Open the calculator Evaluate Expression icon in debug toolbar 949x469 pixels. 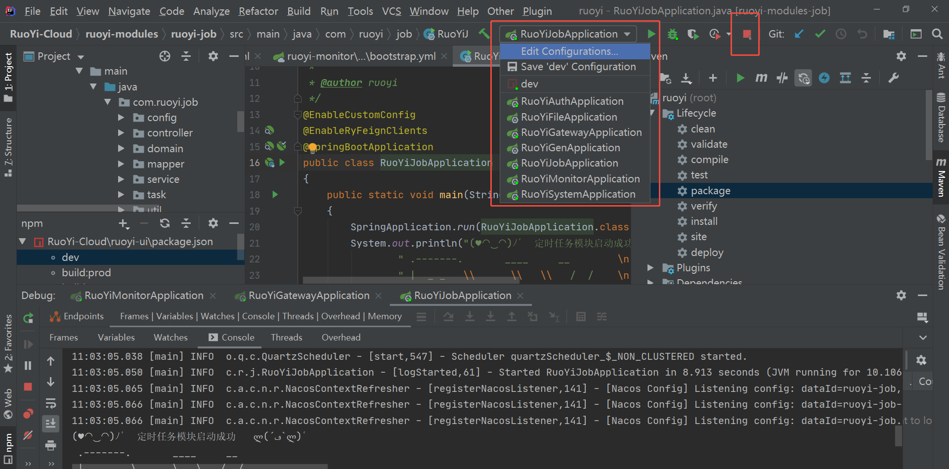(581, 317)
